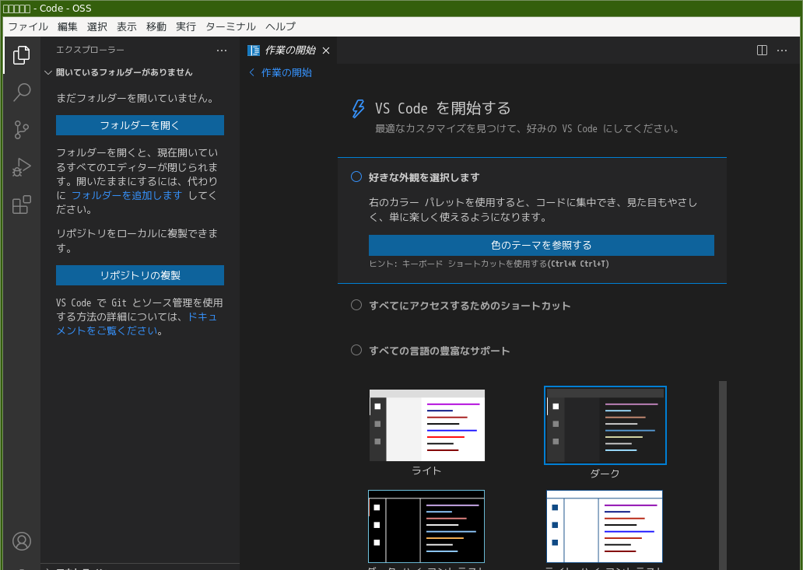This screenshot has height=570, width=803.
Task: Click the リポジトリの複製 button
Action: (140, 275)
